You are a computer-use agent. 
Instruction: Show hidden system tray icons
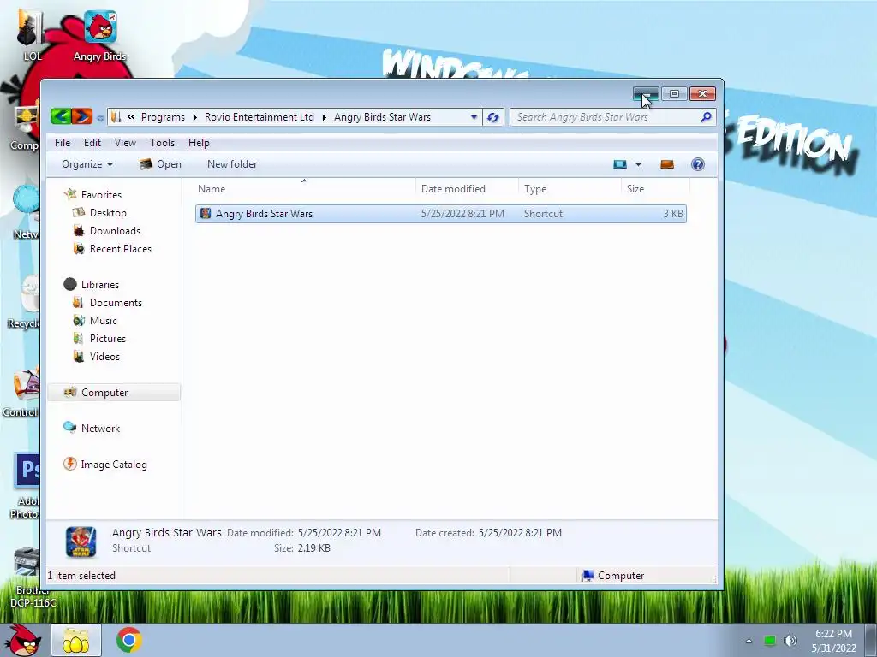[749, 641]
